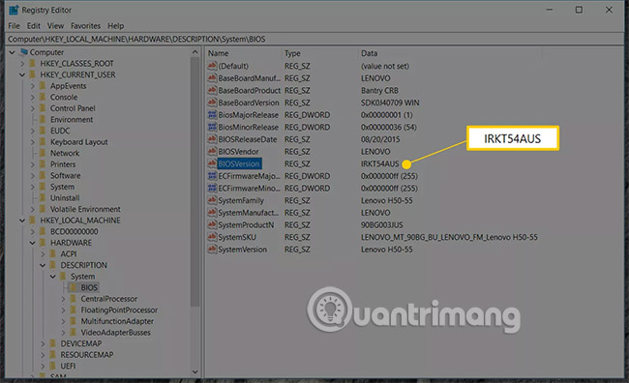Click the (Default) string value icon
Viewport: 629px width, 383px height.
pyautogui.click(x=212, y=66)
